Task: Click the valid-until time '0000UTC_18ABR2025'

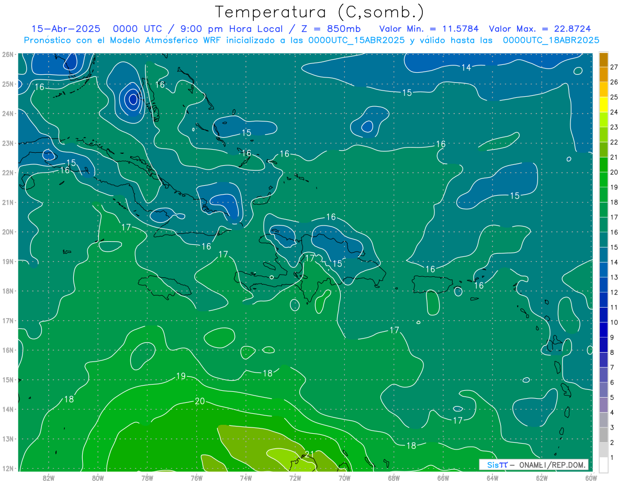Action: (551, 40)
